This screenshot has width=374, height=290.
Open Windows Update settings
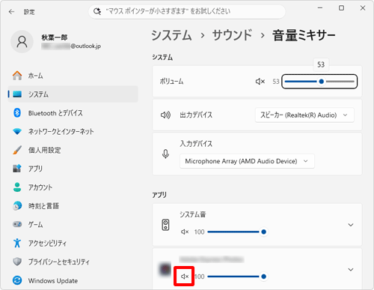click(73, 280)
